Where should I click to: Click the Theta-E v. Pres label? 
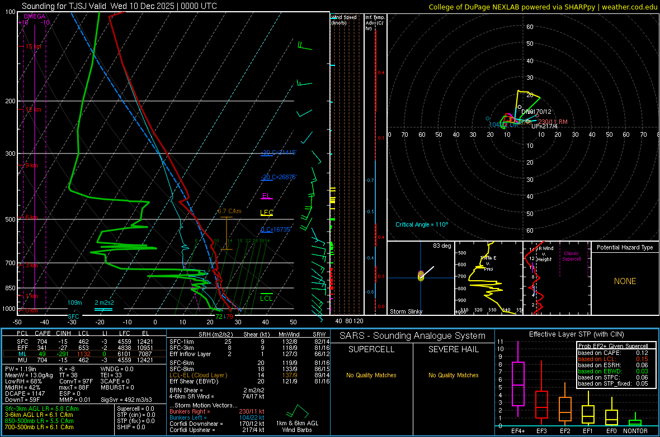tap(488, 263)
